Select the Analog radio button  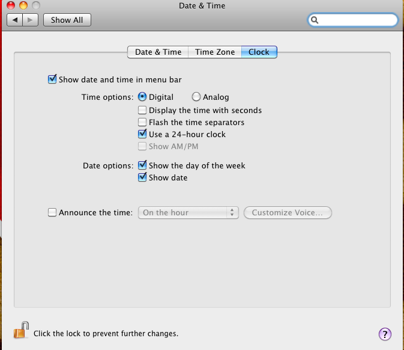196,97
